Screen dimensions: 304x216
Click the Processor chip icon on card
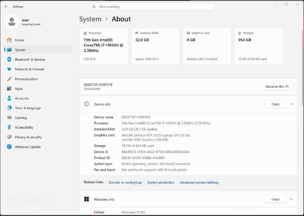click(x=85, y=33)
